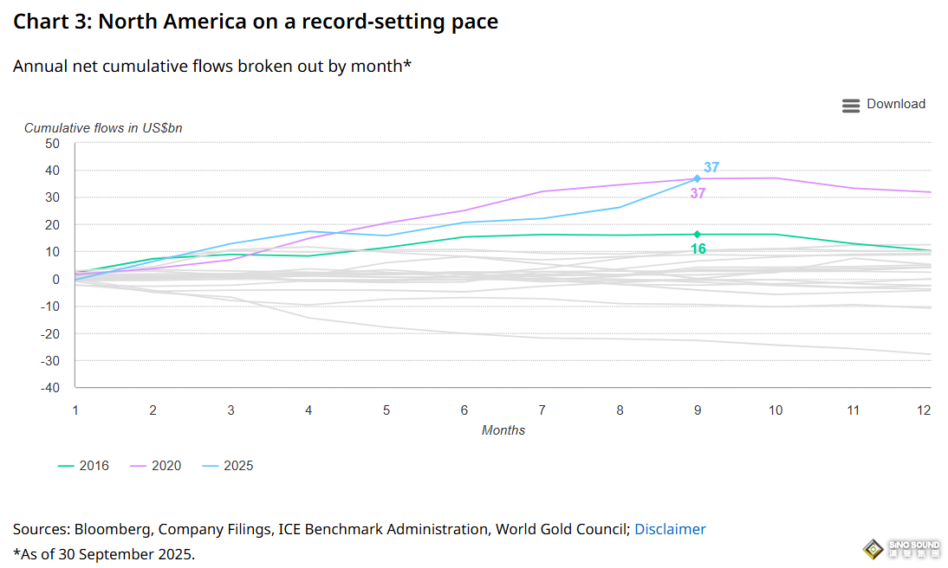This screenshot has height=568, width=948.
Task: Click the blue diamond marker at month 9
Action: [x=697, y=178]
